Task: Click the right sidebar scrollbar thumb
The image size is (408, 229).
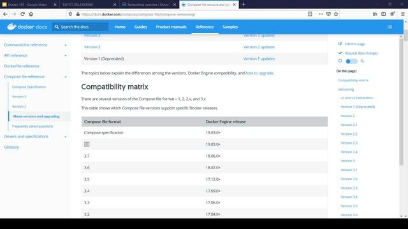Action: click(401, 102)
